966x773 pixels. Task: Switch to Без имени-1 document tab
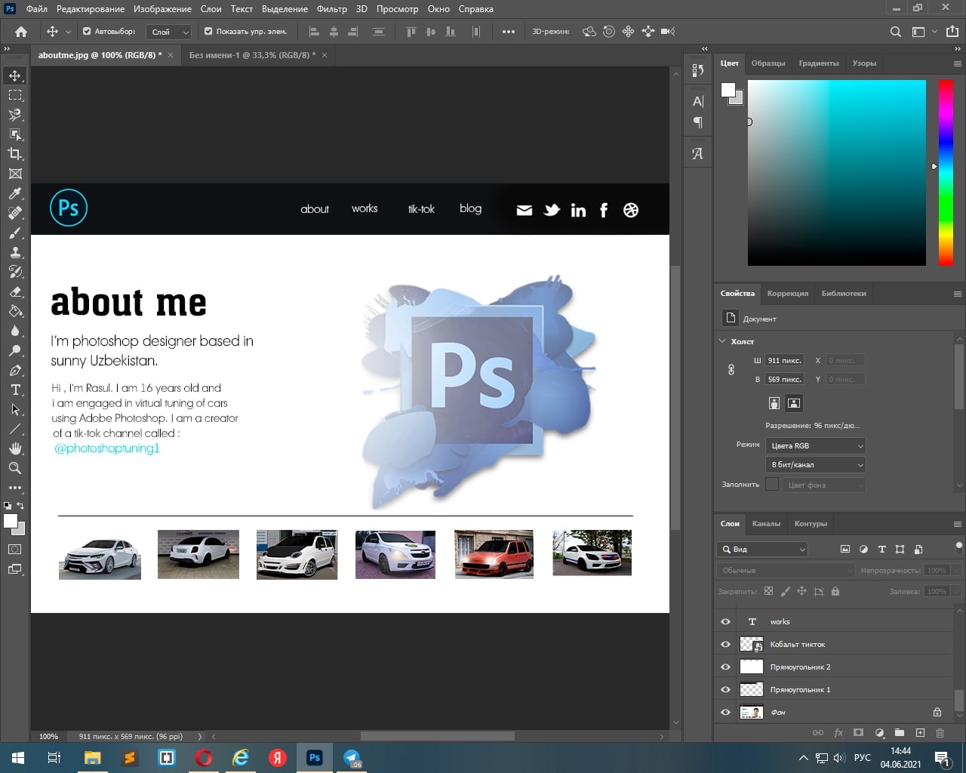(x=252, y=55)
